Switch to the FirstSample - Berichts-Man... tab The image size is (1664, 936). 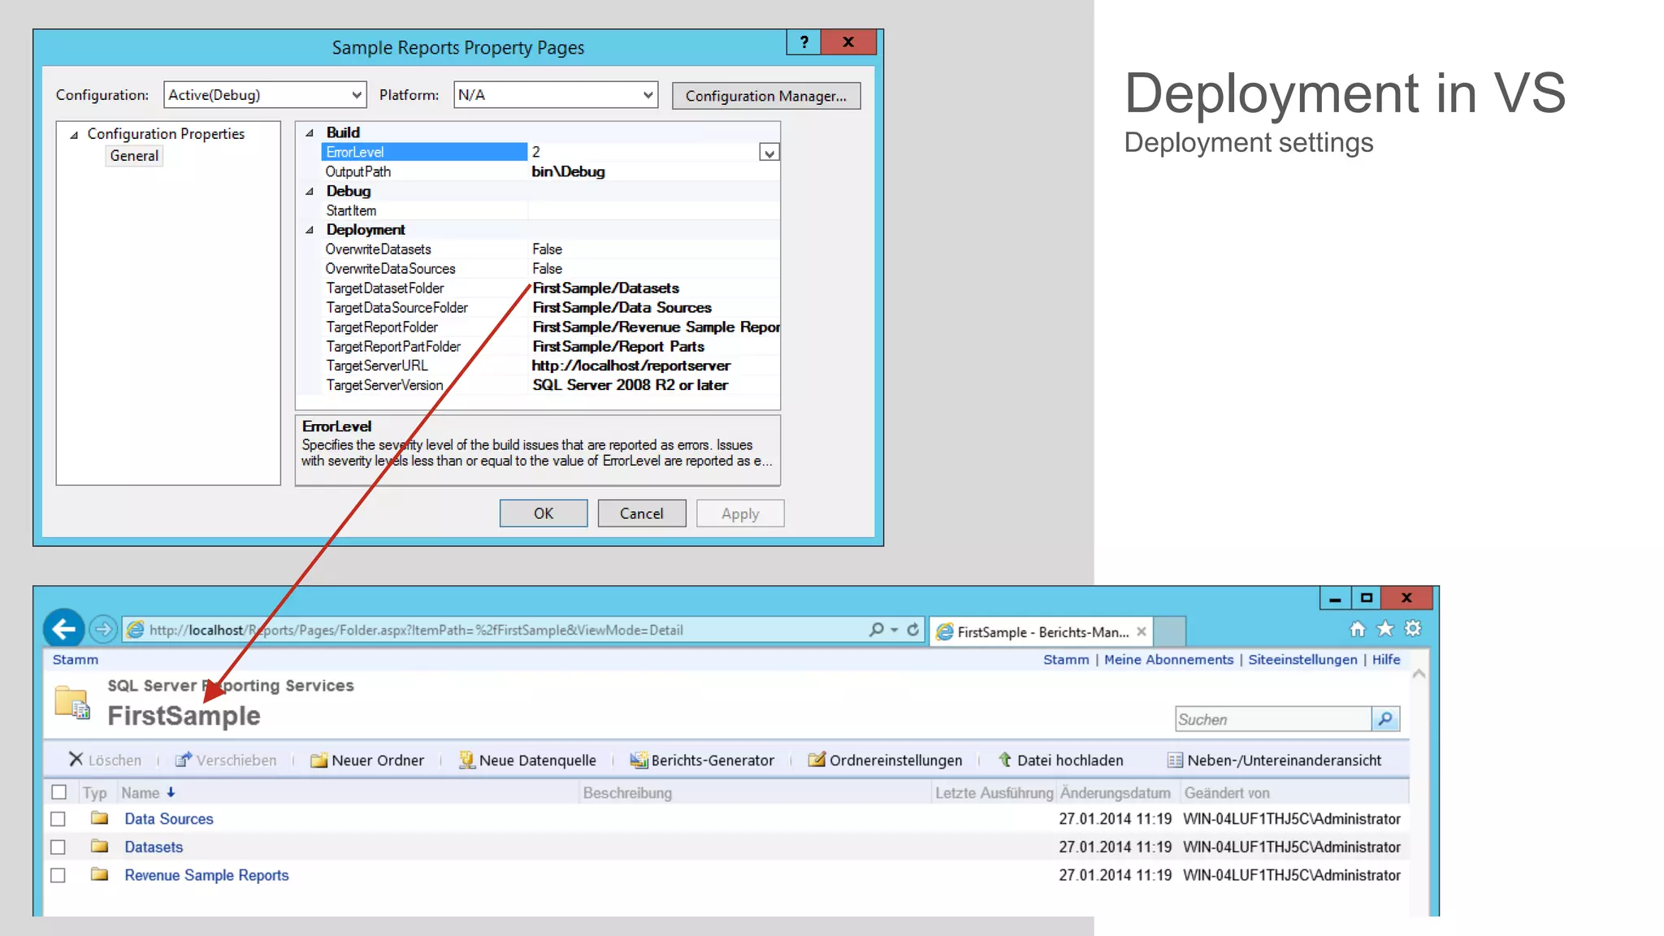(1041, 631)
